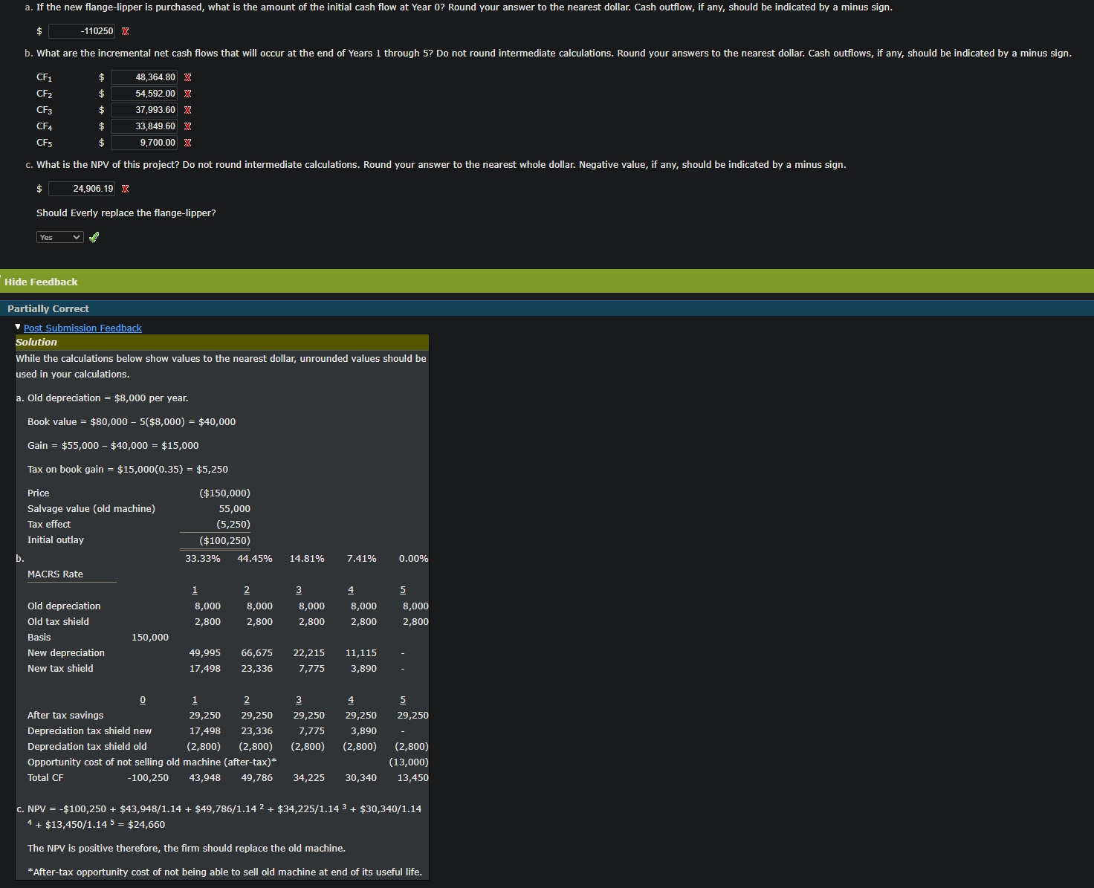Click Hide Feedback bar

(x=41, y=282)
